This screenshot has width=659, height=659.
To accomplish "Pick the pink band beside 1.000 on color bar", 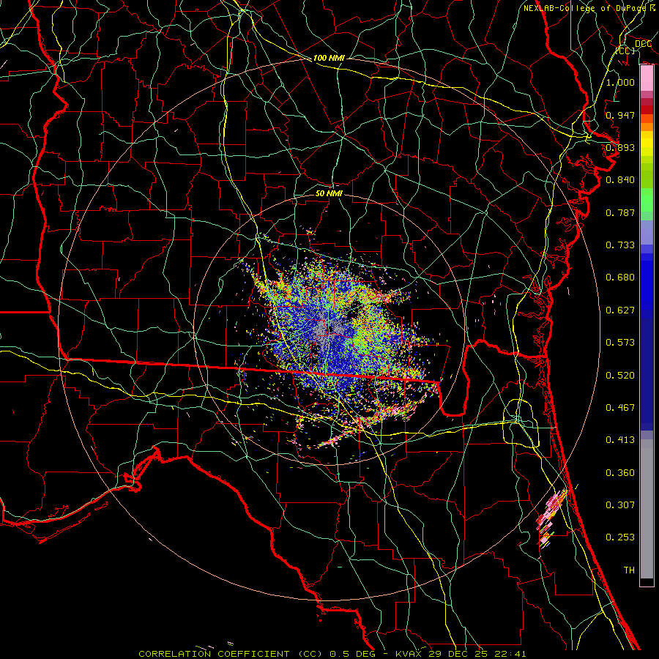I will [x=647, y=78].
